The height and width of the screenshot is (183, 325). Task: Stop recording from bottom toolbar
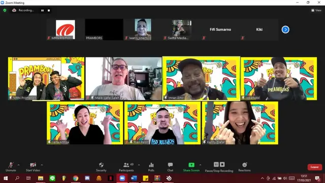tap(222, 164)
